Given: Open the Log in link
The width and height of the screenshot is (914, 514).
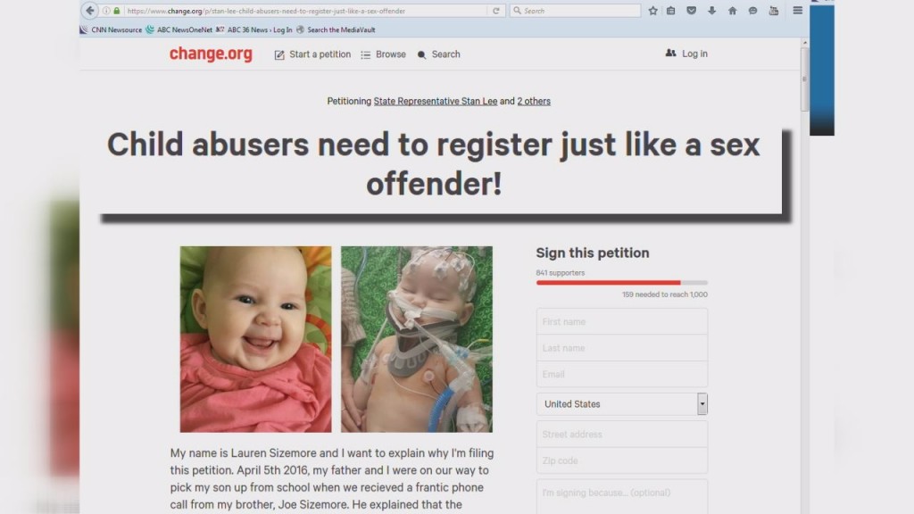Looking at the screenshot, I should tap(686, 54).
